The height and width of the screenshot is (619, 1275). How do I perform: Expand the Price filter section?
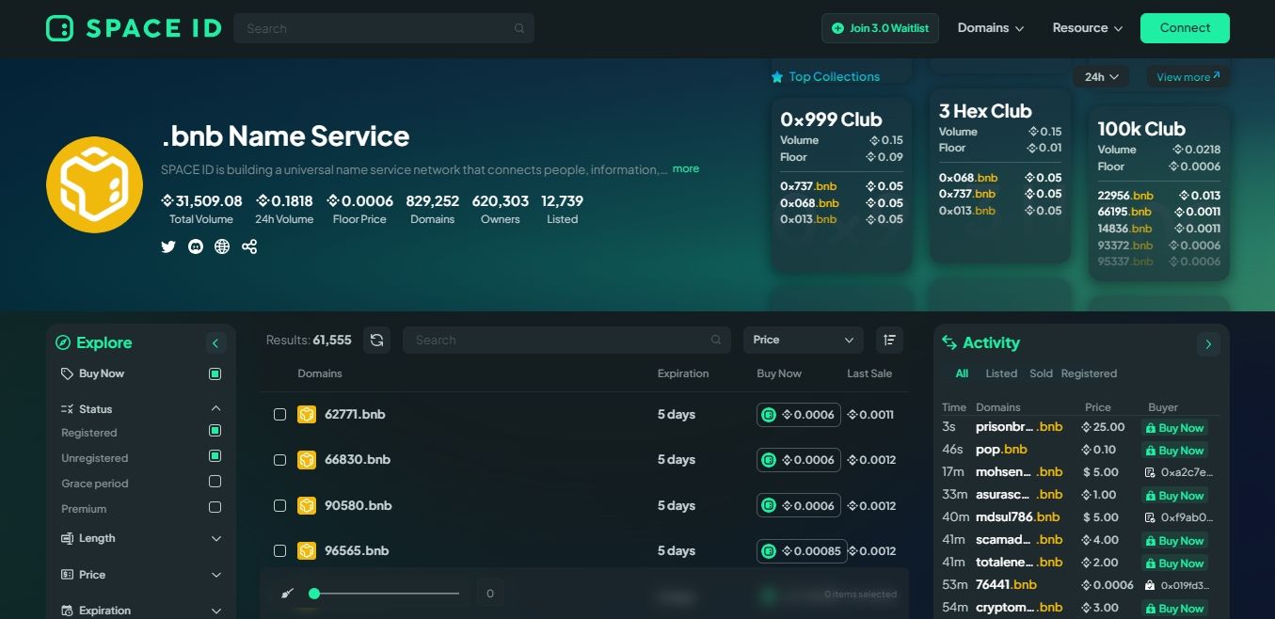[x=216, y=575]
